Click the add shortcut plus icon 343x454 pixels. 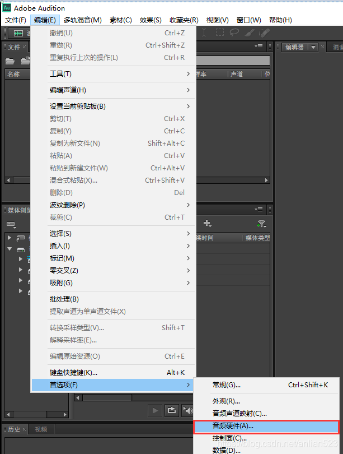[x=207, y=223]
